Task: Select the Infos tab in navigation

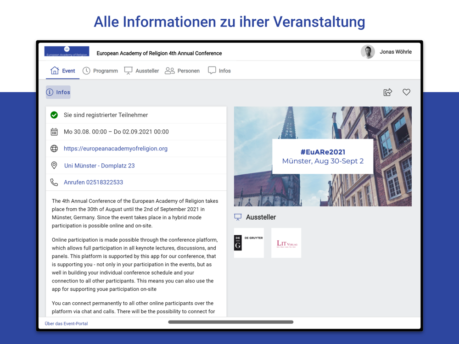Action: [219, 71]
